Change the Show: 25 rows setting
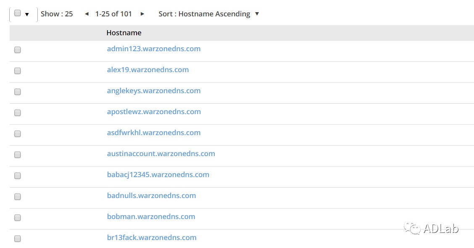The image size is (474, 248). coord(57,14)
